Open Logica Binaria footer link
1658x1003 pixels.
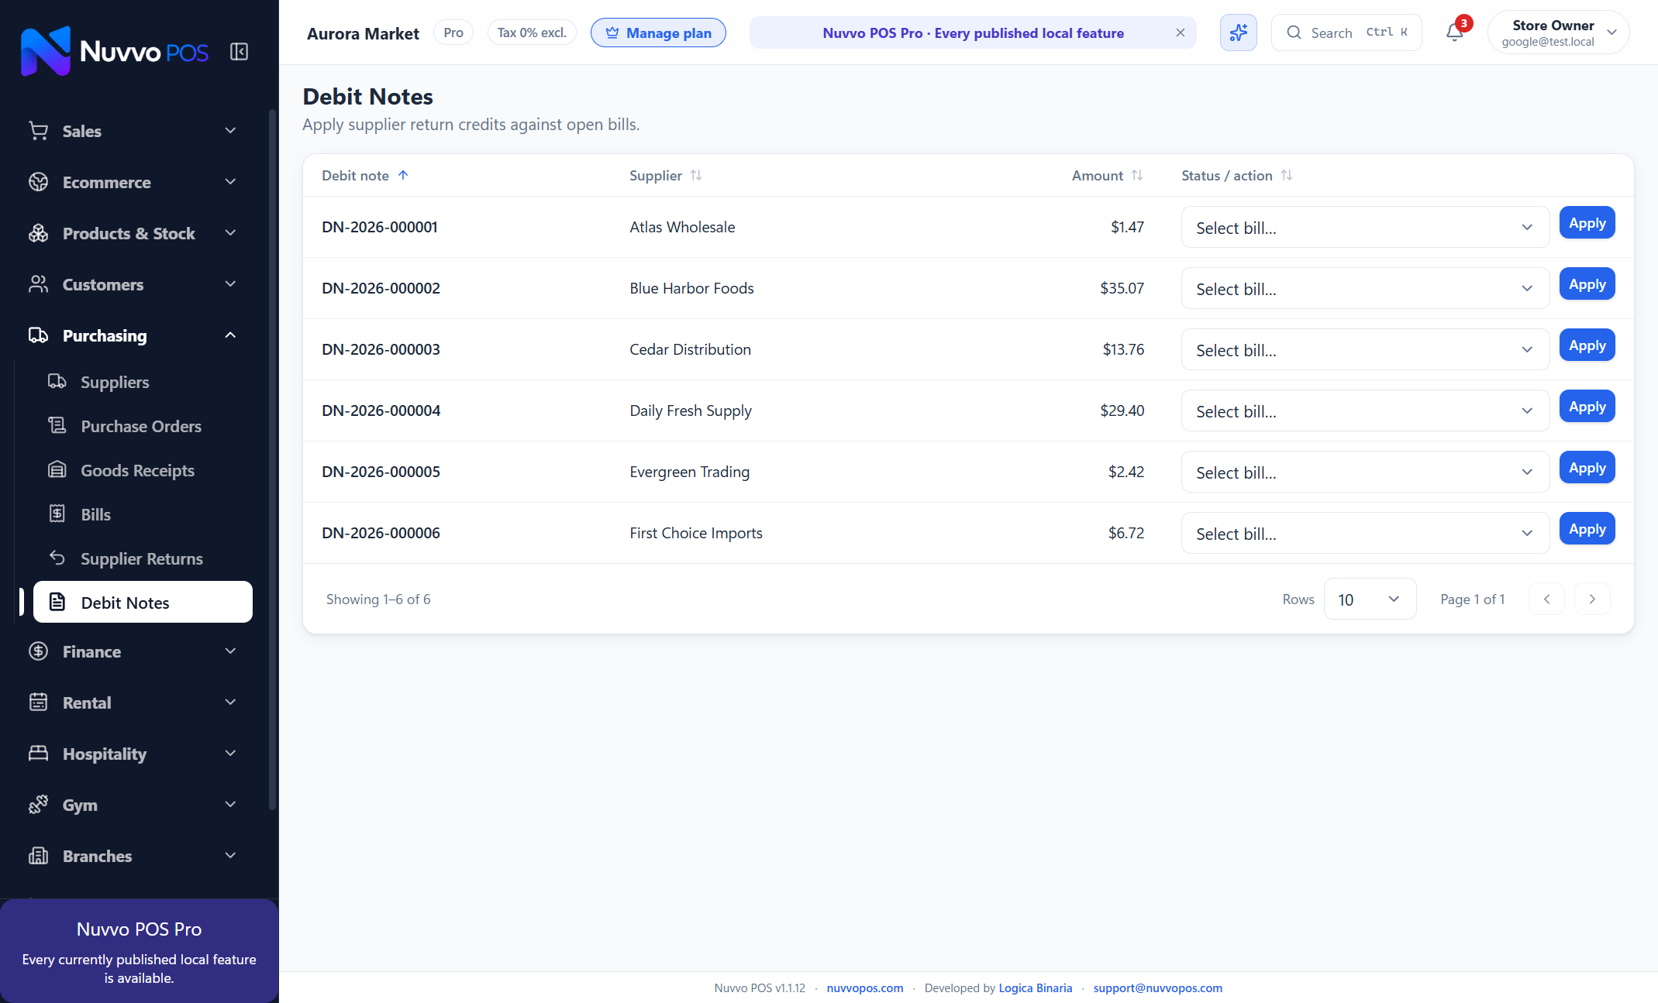(1036, 988)
